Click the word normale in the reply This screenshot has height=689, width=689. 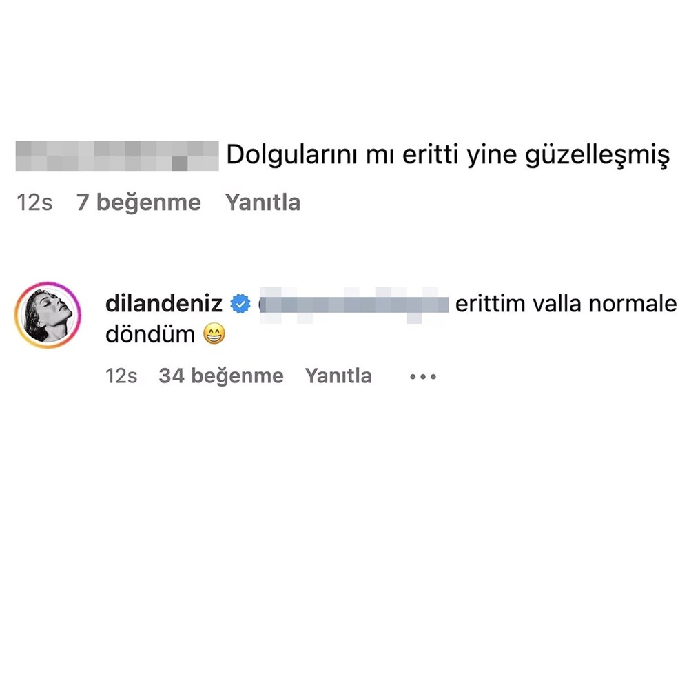(x=633, y=304)
